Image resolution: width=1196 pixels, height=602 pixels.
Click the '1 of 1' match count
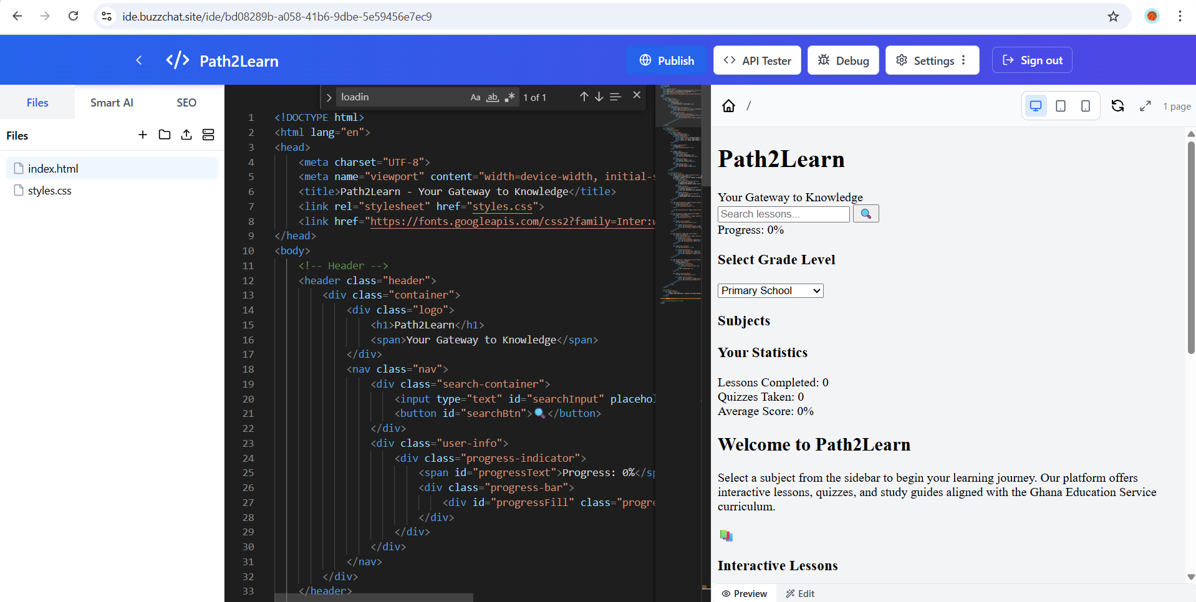[534, 97]
